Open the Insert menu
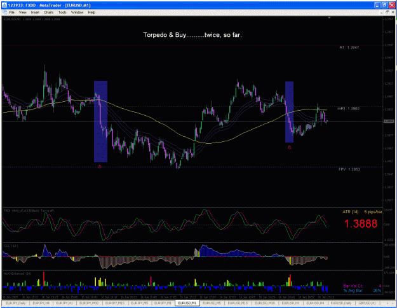Image resolution: width=397 pixels, height=308 pixels. point(35,12)
